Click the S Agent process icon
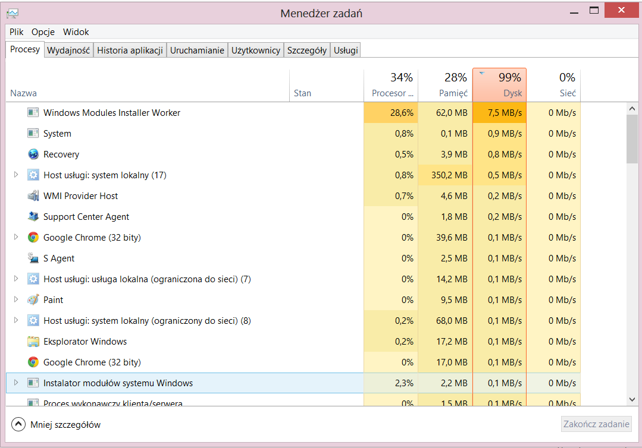The width and height of the screenshot is (642, 448). pos(33,258)
